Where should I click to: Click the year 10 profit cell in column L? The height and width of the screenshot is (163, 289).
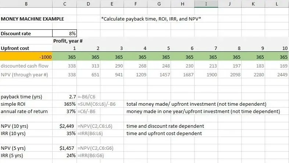point(277,57)
